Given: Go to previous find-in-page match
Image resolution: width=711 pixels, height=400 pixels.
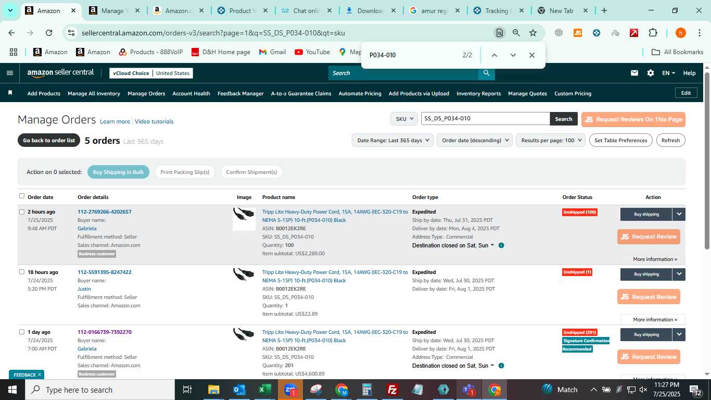Looking at the screenshot, I should [x=494, y=55].
